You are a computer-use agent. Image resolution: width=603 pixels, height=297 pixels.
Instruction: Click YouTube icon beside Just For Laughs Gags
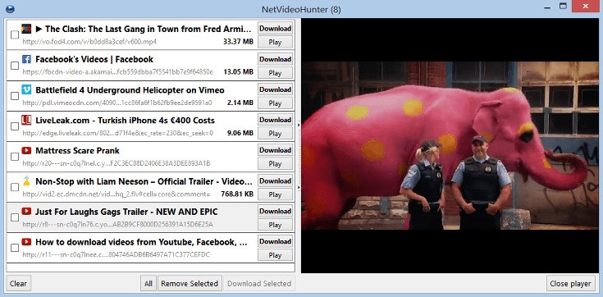pyautogui.click(x=26, y=211)
